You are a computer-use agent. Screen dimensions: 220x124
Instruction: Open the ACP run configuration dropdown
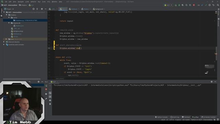tap(168, 5)
